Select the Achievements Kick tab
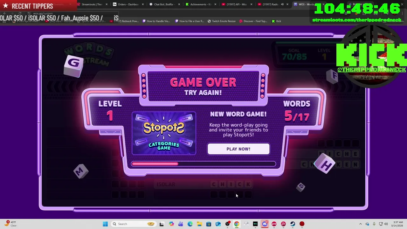 (200, 4)
